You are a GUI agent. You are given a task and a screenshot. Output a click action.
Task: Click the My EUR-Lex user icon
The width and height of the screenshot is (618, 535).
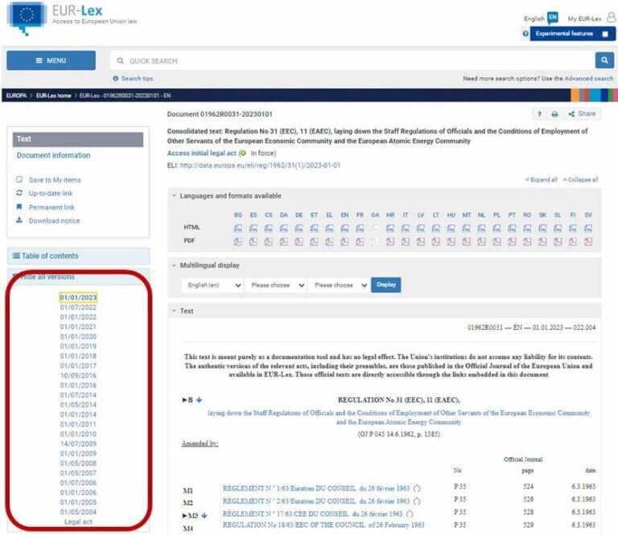610,18
